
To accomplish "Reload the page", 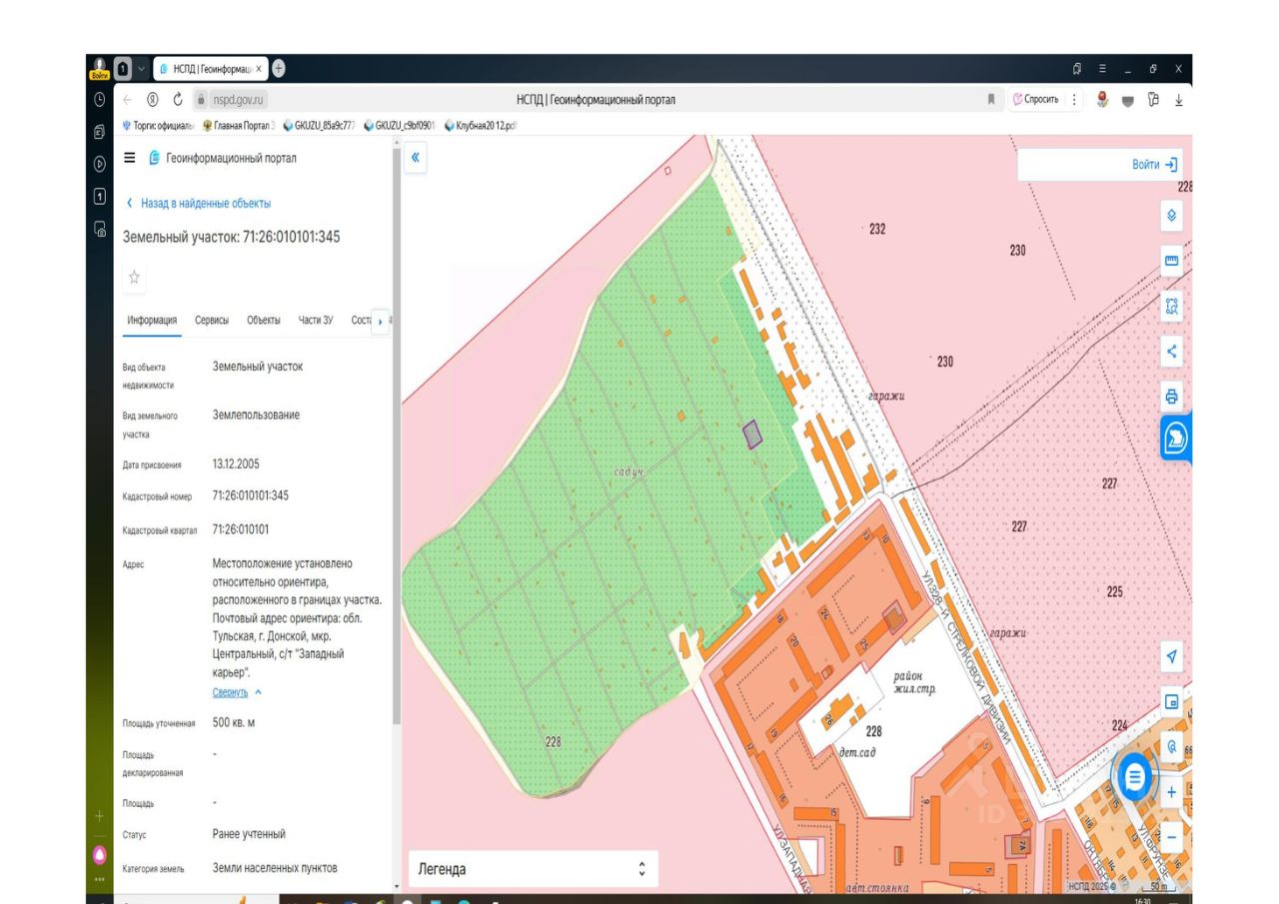I will [178, 99].
